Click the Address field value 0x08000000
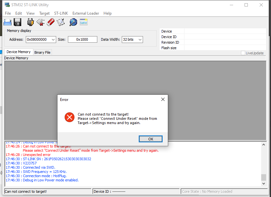The width and height of the screenshot is (271, 197). pos(37,39)
